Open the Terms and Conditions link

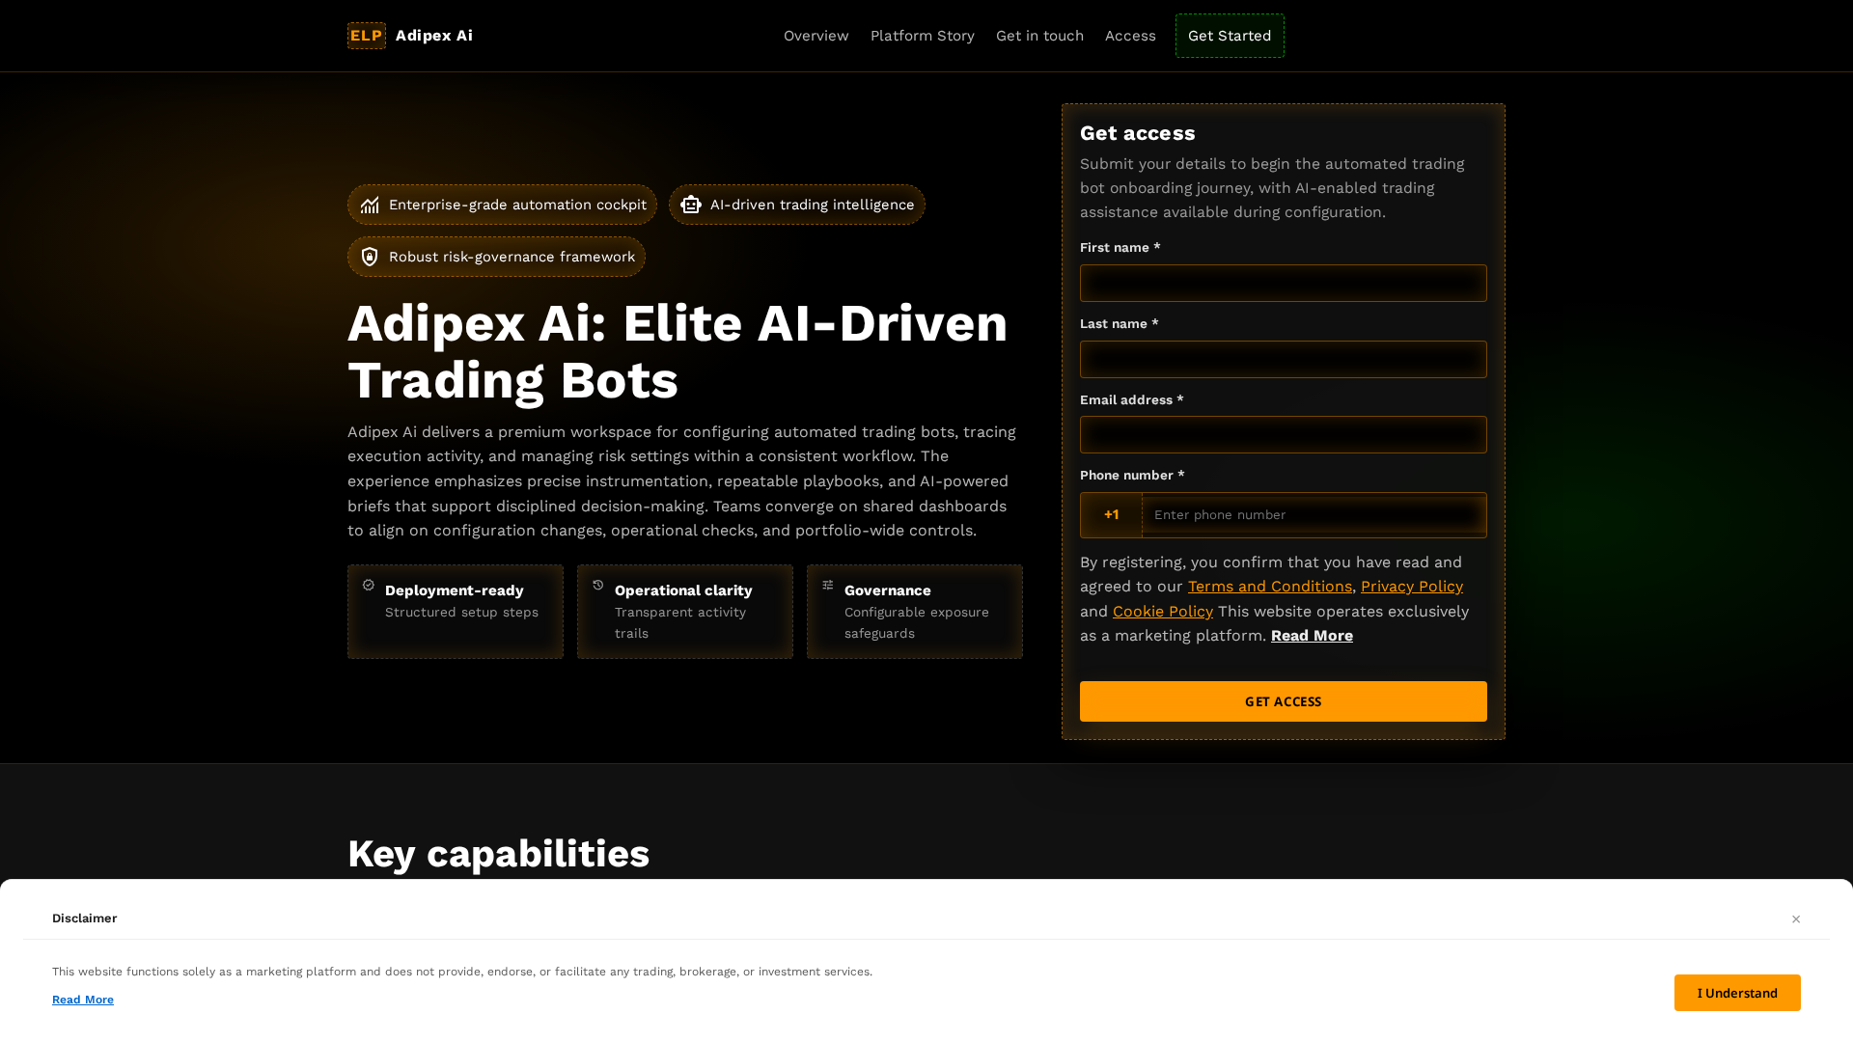[x=1269, y=586]
